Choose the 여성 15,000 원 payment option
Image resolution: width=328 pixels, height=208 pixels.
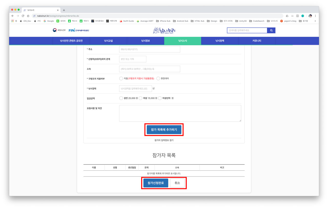[x=140, y=98]
